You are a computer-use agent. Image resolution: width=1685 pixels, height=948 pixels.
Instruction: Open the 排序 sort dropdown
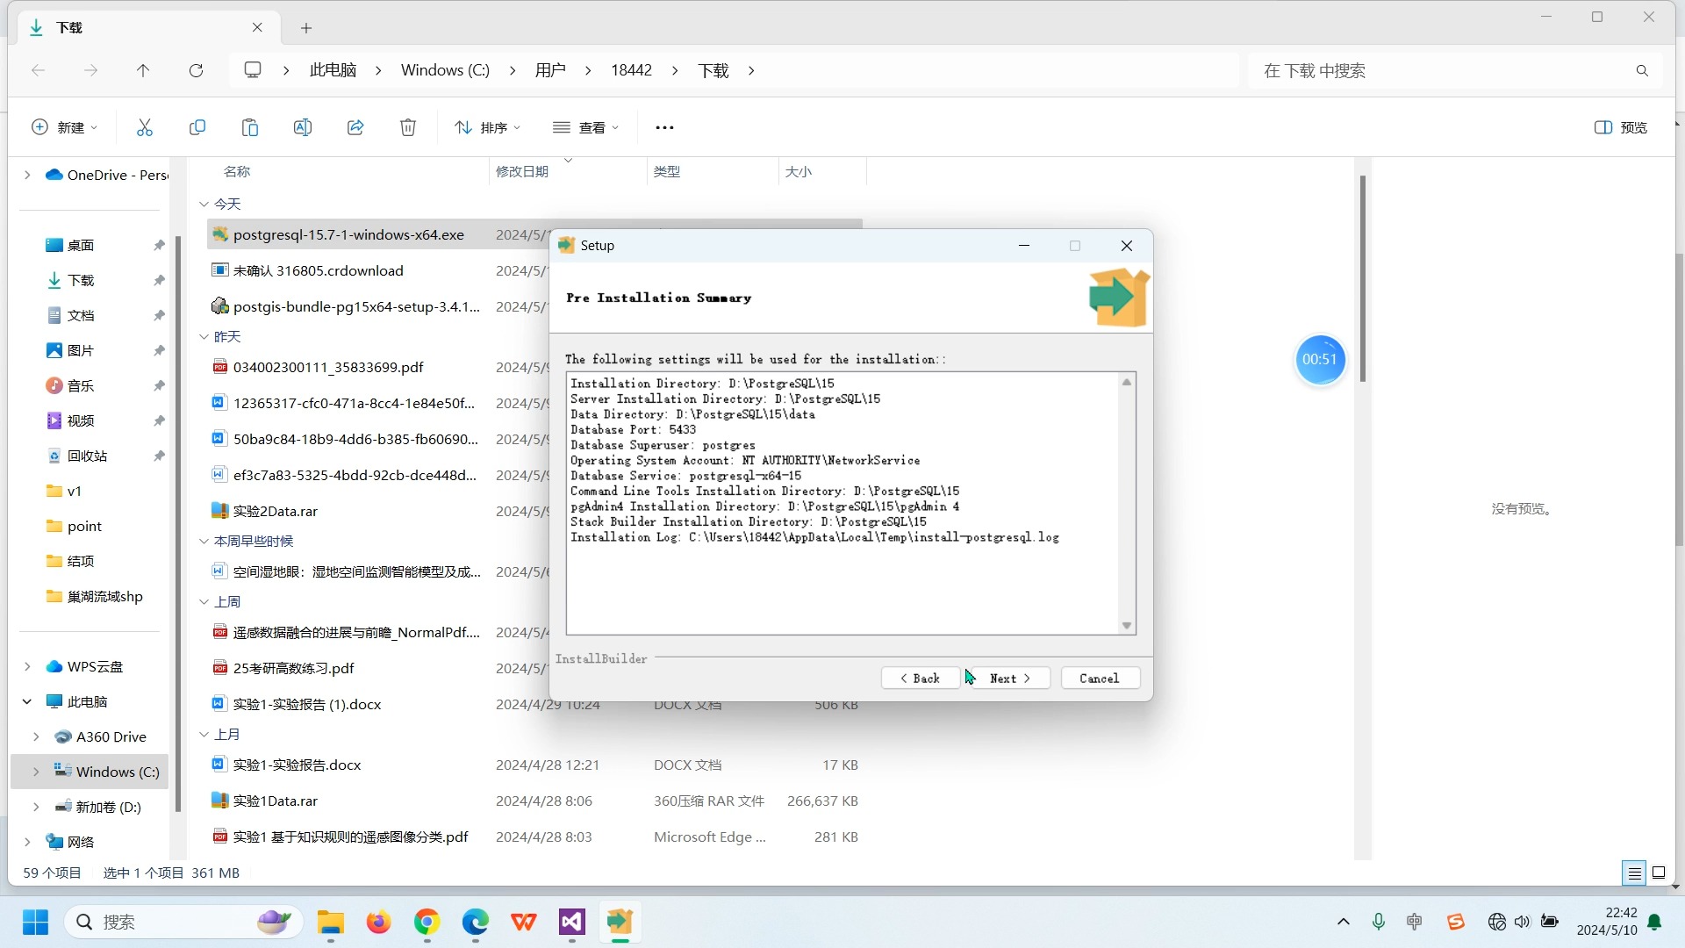487,127
